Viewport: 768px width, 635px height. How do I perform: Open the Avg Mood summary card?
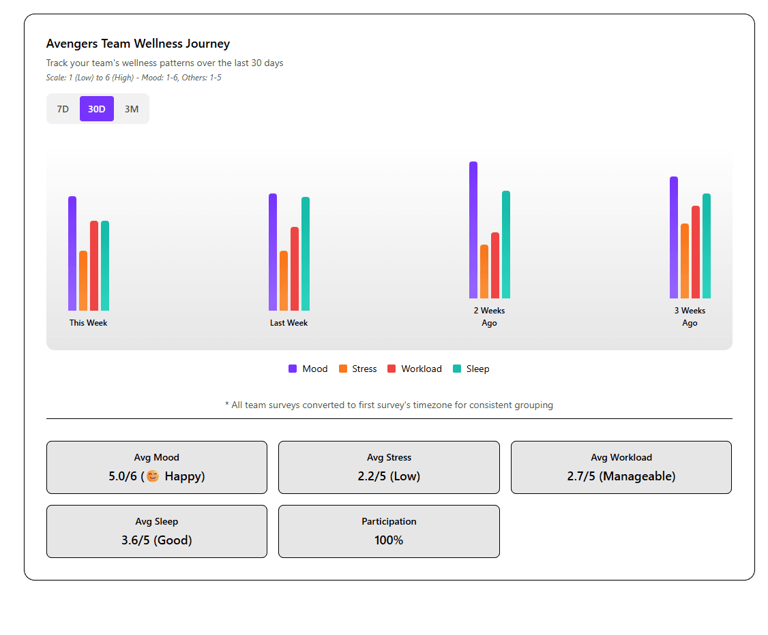pyautogui.click(x=156, y=467)
